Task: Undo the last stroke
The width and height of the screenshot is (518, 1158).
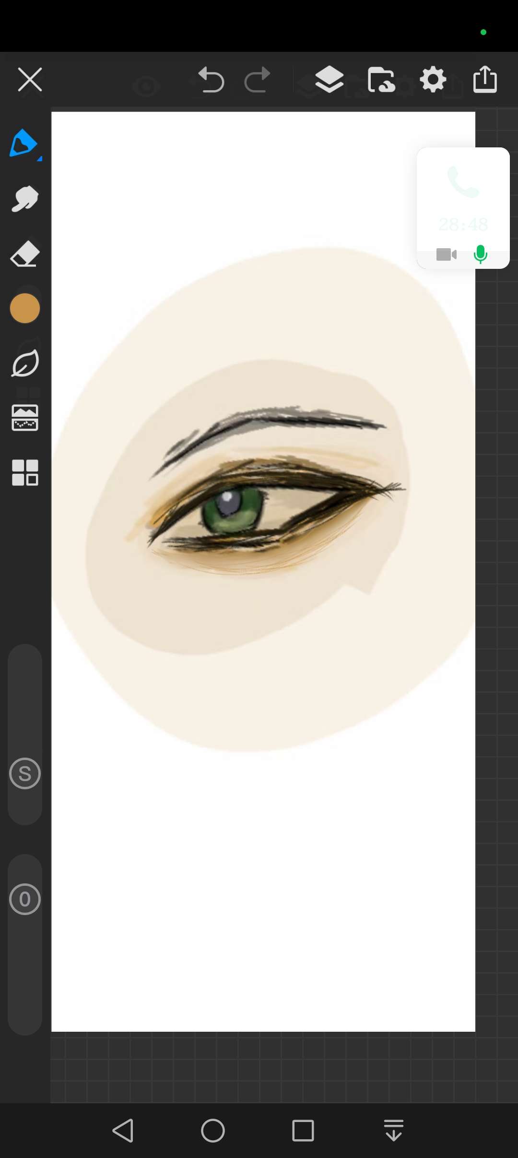Action: pos(211,80)
